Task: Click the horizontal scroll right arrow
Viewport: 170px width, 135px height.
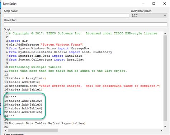Action: click(161, 130)
